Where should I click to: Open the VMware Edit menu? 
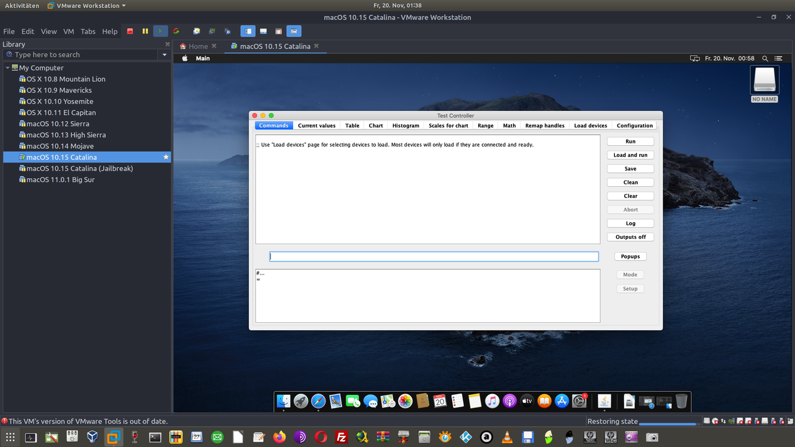click(x=28, y=32)
